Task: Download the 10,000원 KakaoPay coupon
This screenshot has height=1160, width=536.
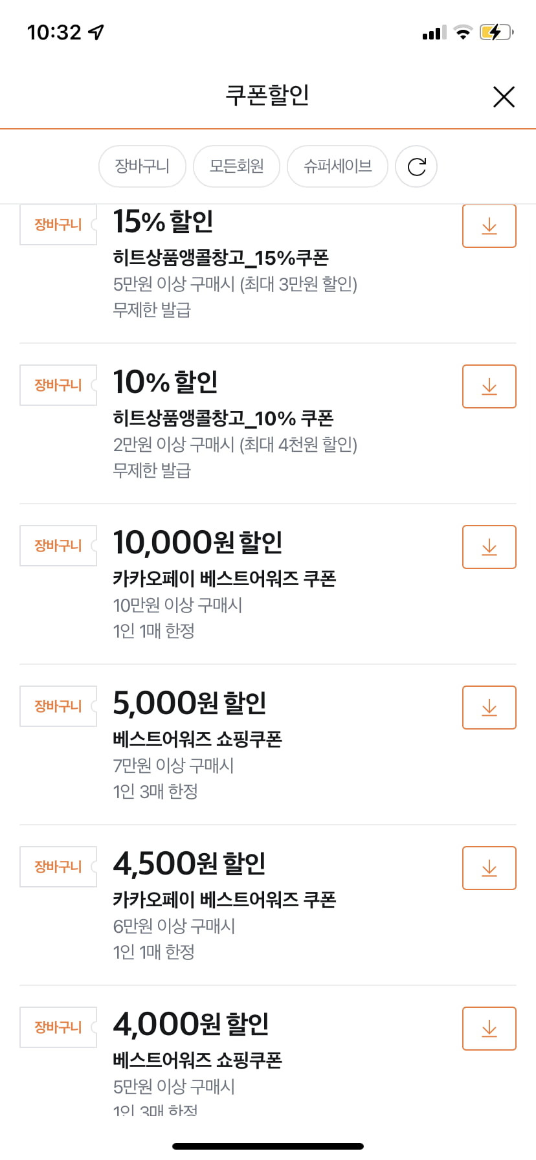Action: (x=489, y=547)
